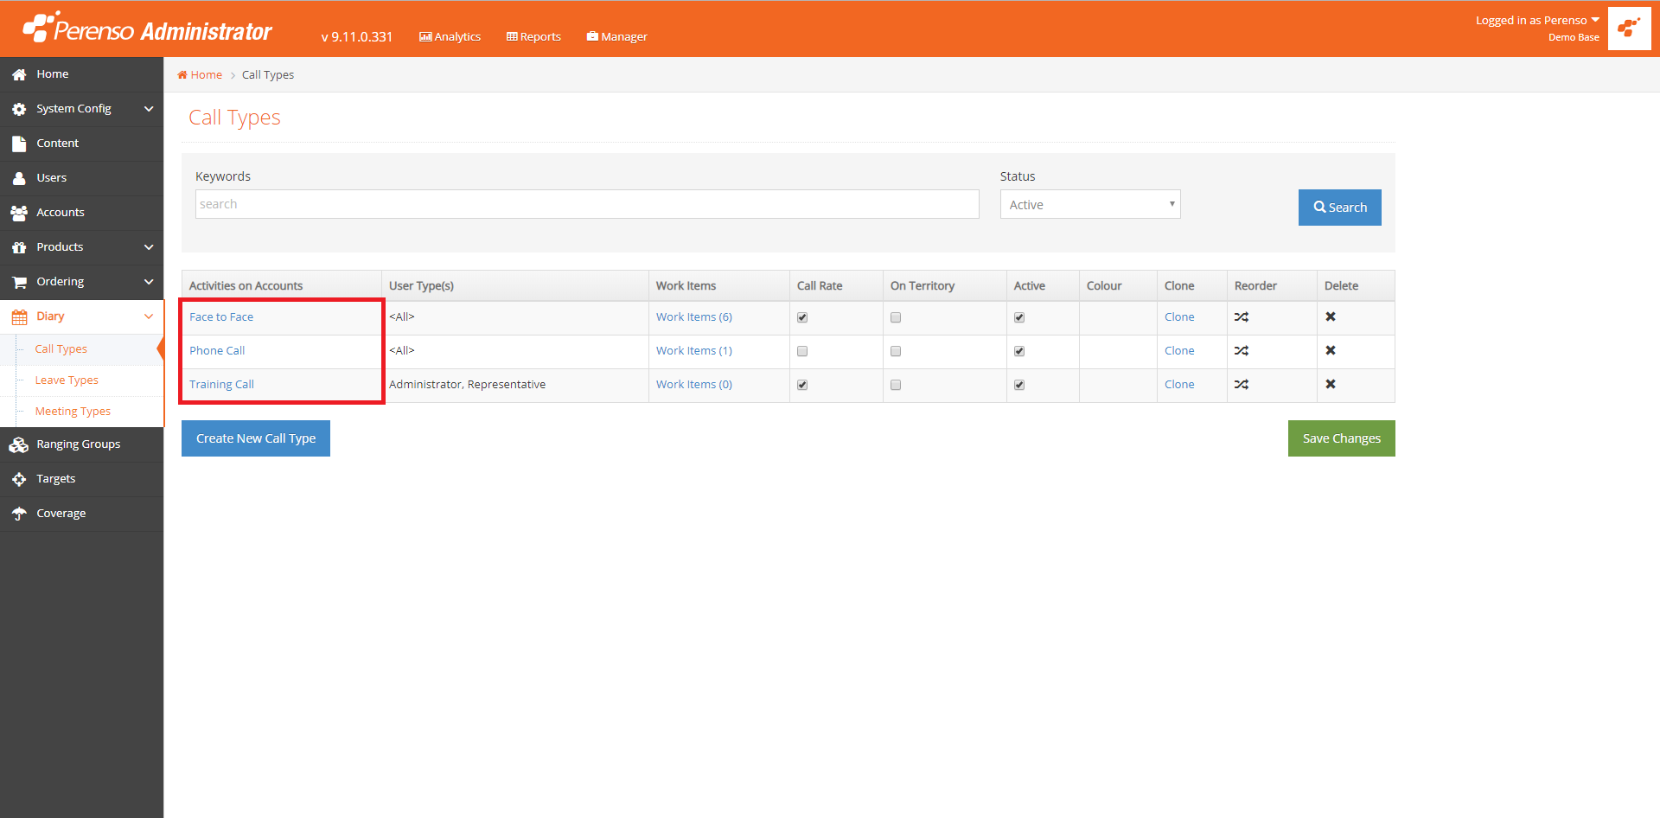
Task: Reorder the Training Call call type
Action: (1242, 385)
